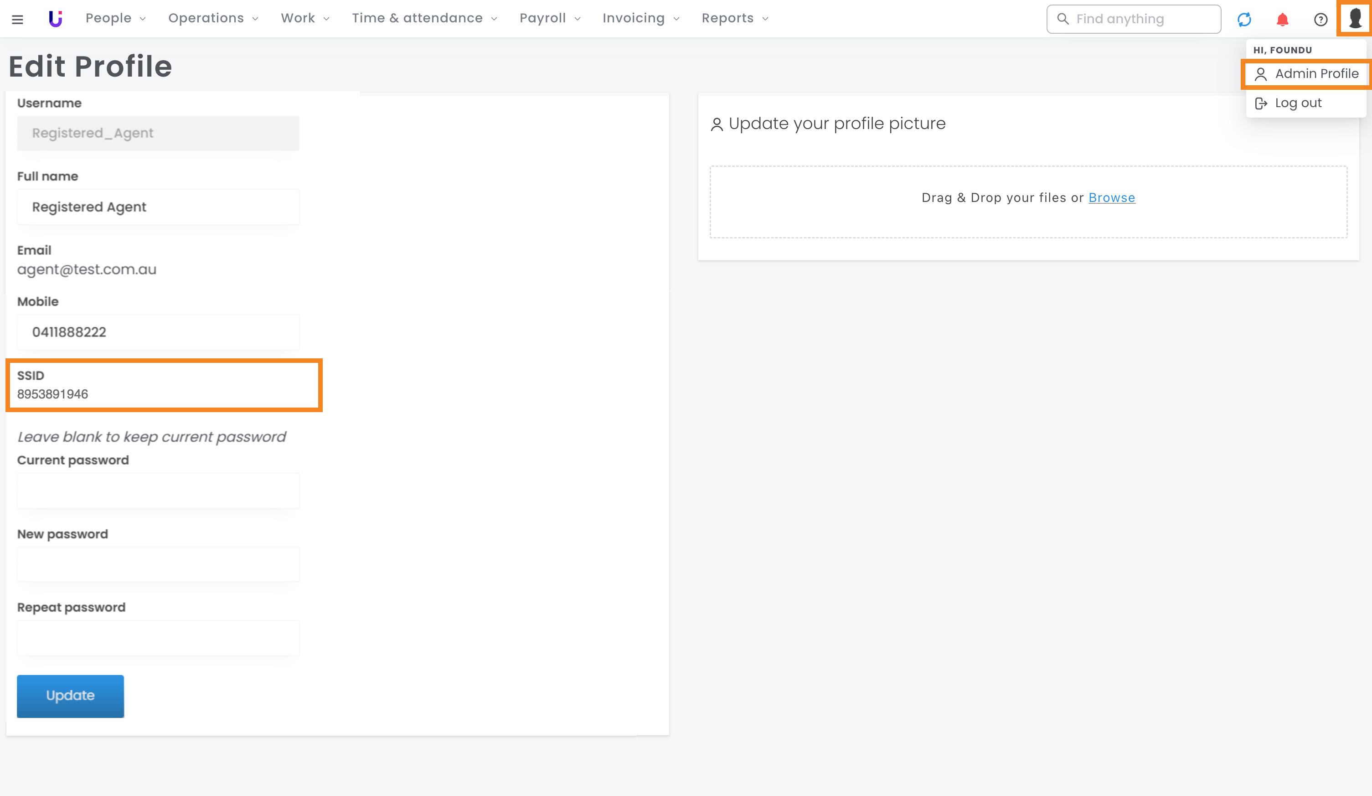The image size is (1372, 796).
Task: Click the search magnifier icon
Action: coord(1062,19)
